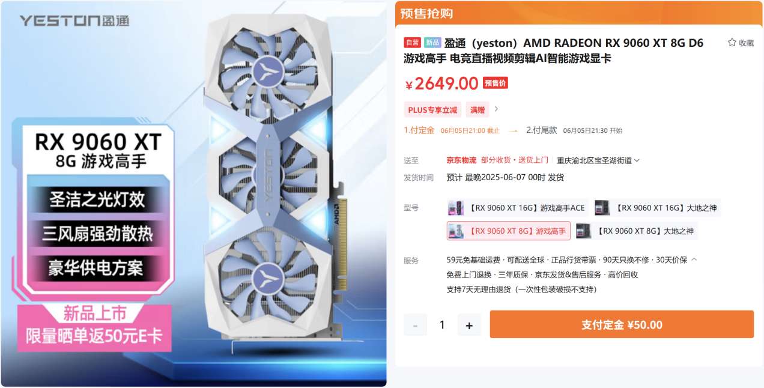The width and height of the screenshot is (764, 388).
Task: Click the 自营 red badge
Action: pyautogui.click(x=412, y=43)
